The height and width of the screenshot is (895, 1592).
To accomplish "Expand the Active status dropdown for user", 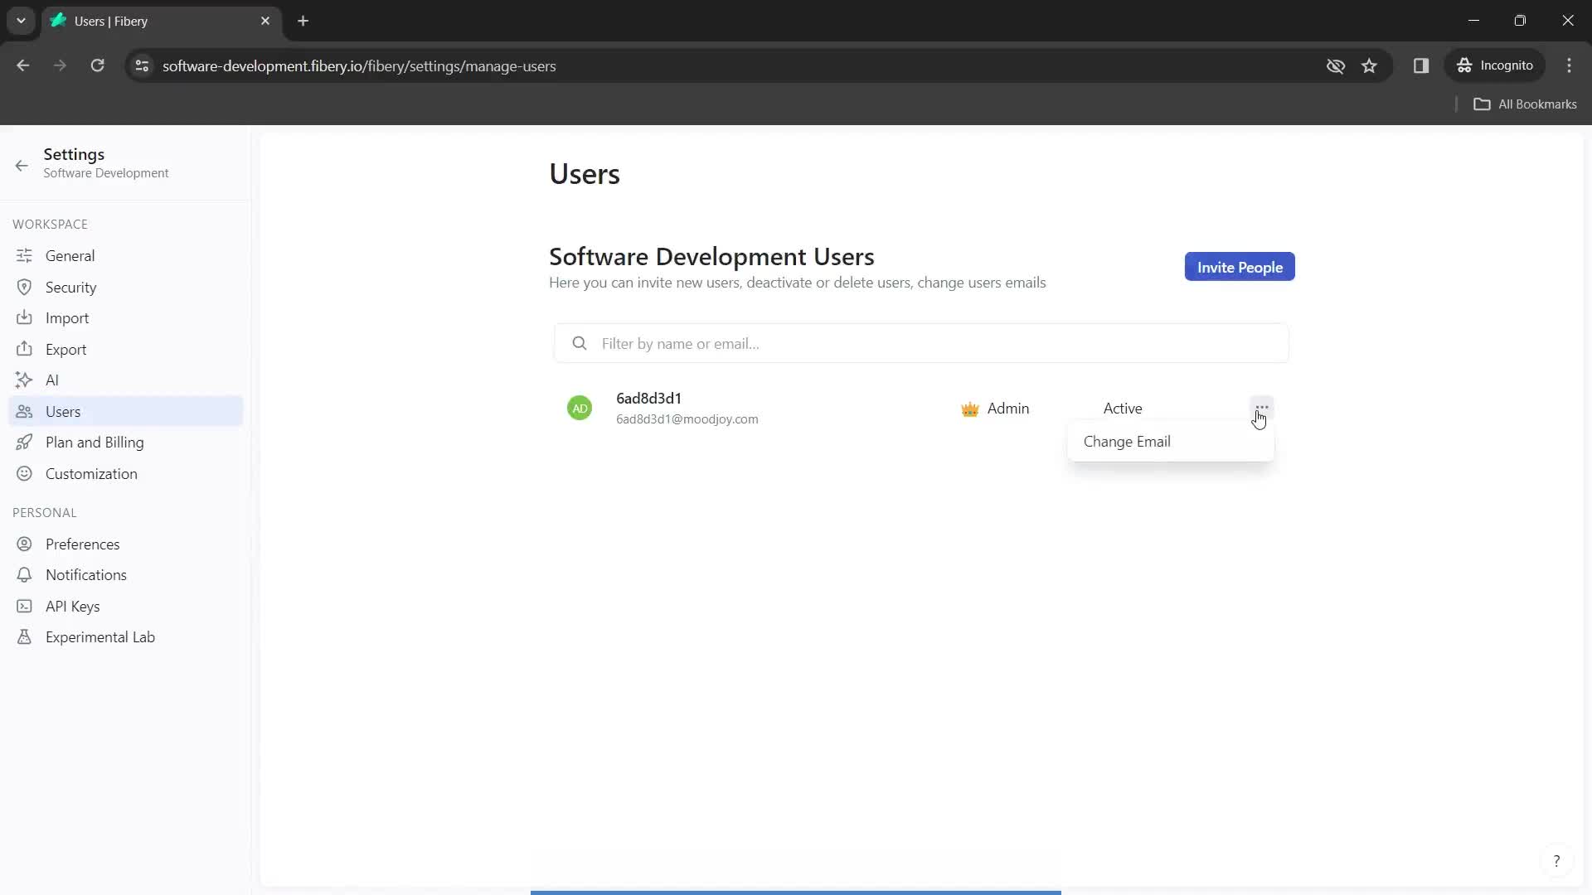I will click(1123, 408).
